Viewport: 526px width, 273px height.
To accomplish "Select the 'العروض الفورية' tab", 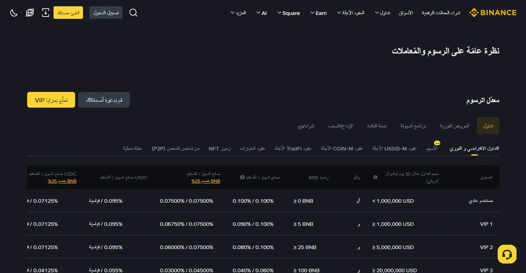I will (455, 126).
